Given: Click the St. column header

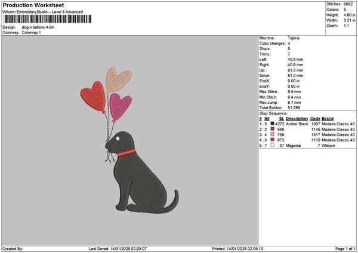Looking at the screenshot, I should pyautogui.click(x=282, y=119).
